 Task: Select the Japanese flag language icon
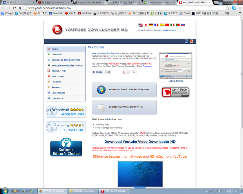point(146,25)
